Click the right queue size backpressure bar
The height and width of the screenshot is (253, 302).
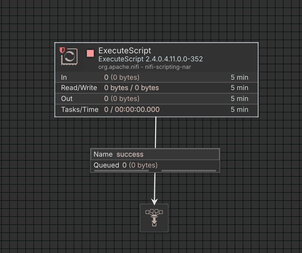click(189, 171)
